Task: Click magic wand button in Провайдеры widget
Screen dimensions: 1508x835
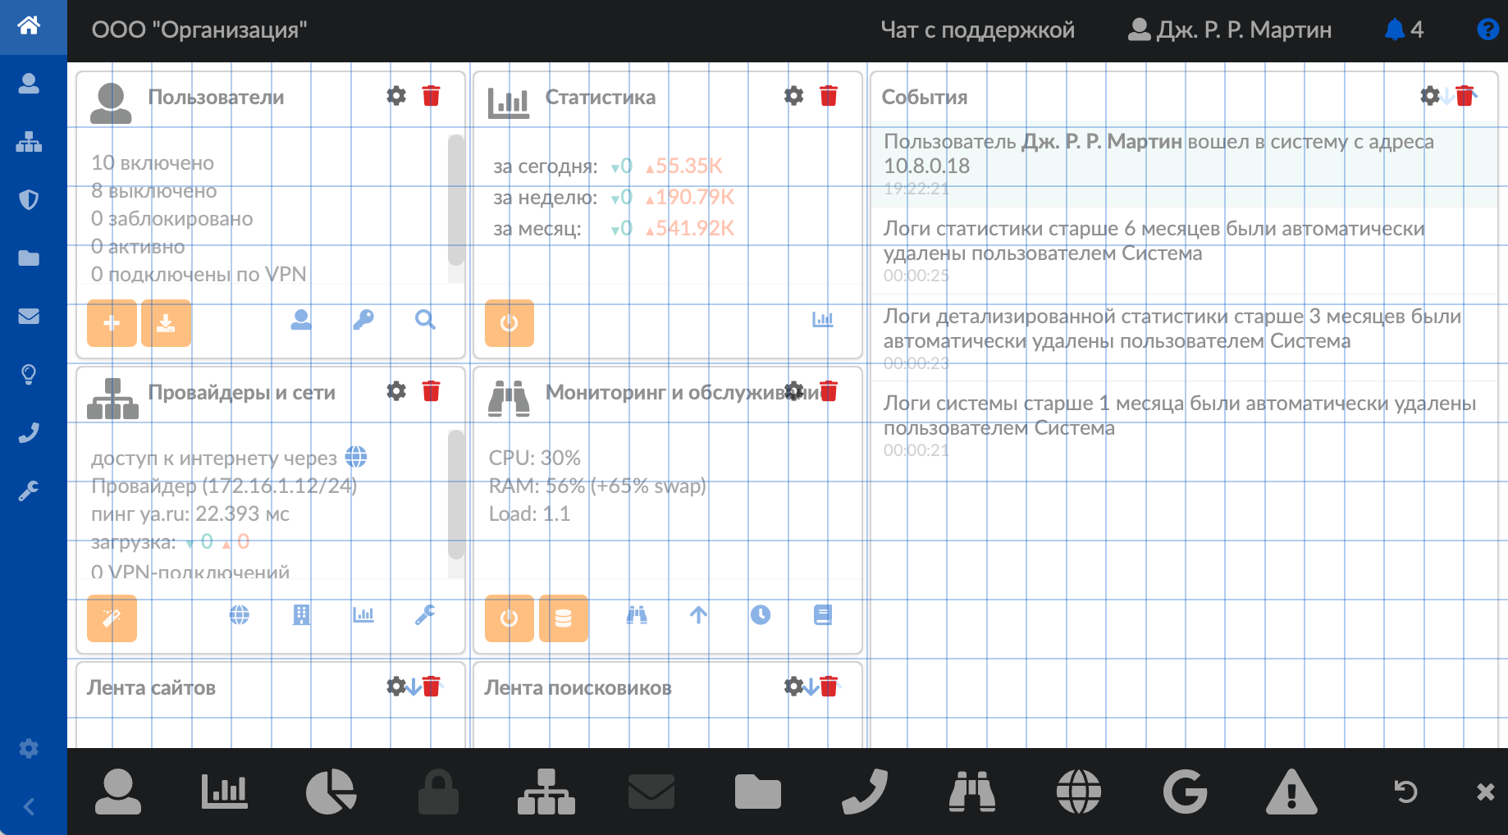Action: (x=112, y=618)
